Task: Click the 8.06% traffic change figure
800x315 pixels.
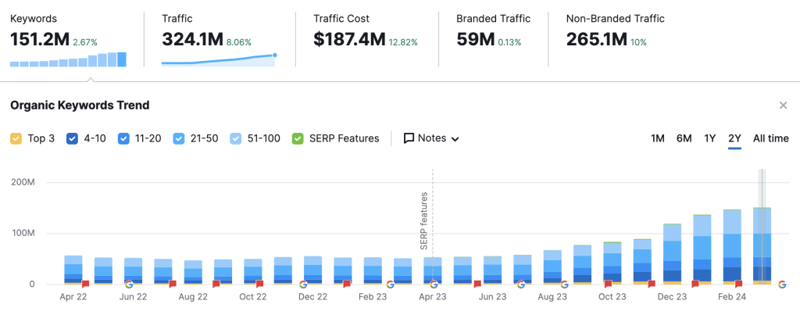Action: pyautogui.click(x=238, y=42)
